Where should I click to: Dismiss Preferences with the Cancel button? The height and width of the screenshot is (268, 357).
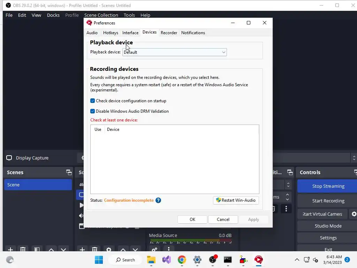[x=223, y=219]
